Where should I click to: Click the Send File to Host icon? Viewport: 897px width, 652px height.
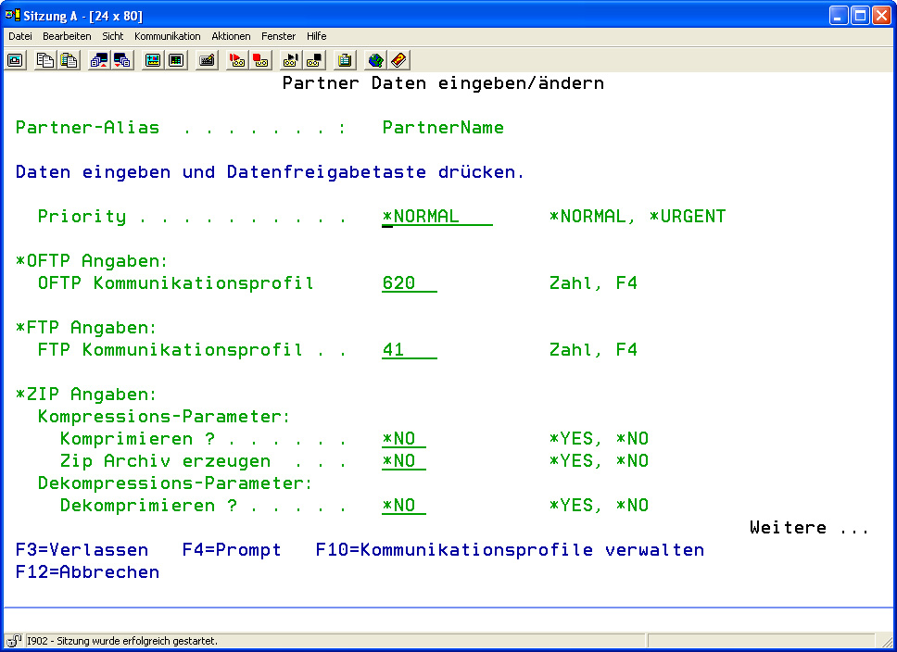coord(98,60)
